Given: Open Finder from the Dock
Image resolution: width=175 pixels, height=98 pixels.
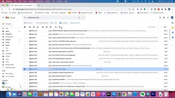Looking at the screenshot, I should 9,94.
